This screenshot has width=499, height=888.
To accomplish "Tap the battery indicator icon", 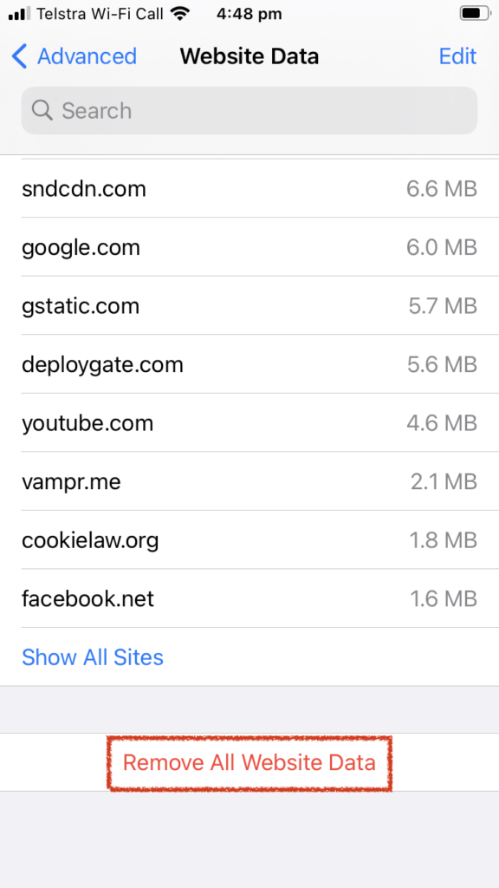I will pos(474,14).
